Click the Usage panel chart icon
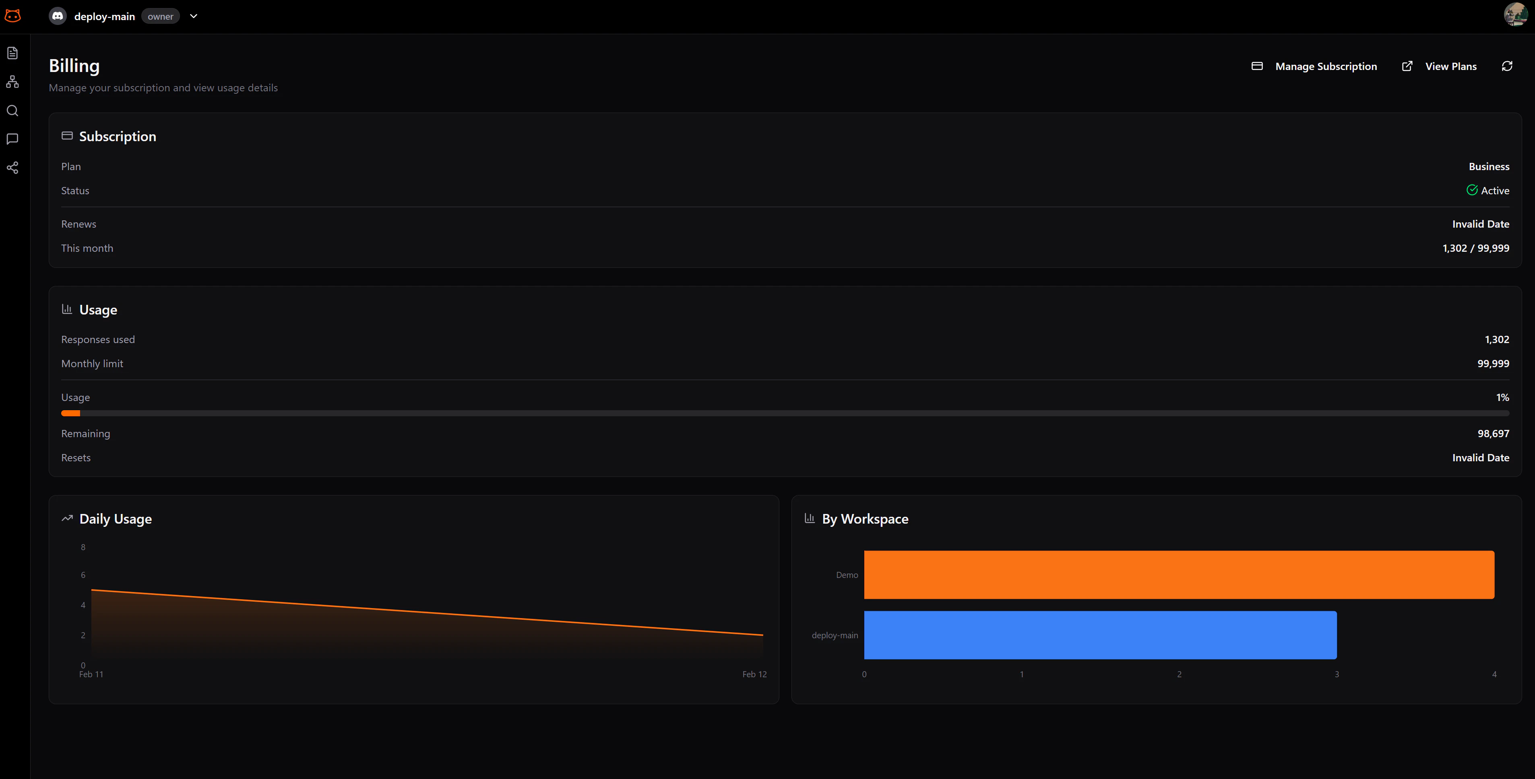This screenshot has height=779, width=1535. pyautogui.click(x=67, y=309)
